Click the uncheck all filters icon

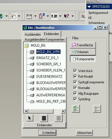97,109
